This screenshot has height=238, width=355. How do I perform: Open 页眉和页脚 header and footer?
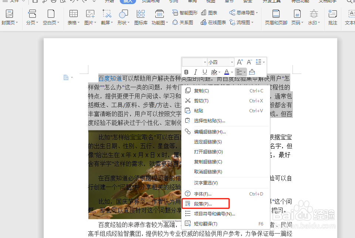pos(276,17)
